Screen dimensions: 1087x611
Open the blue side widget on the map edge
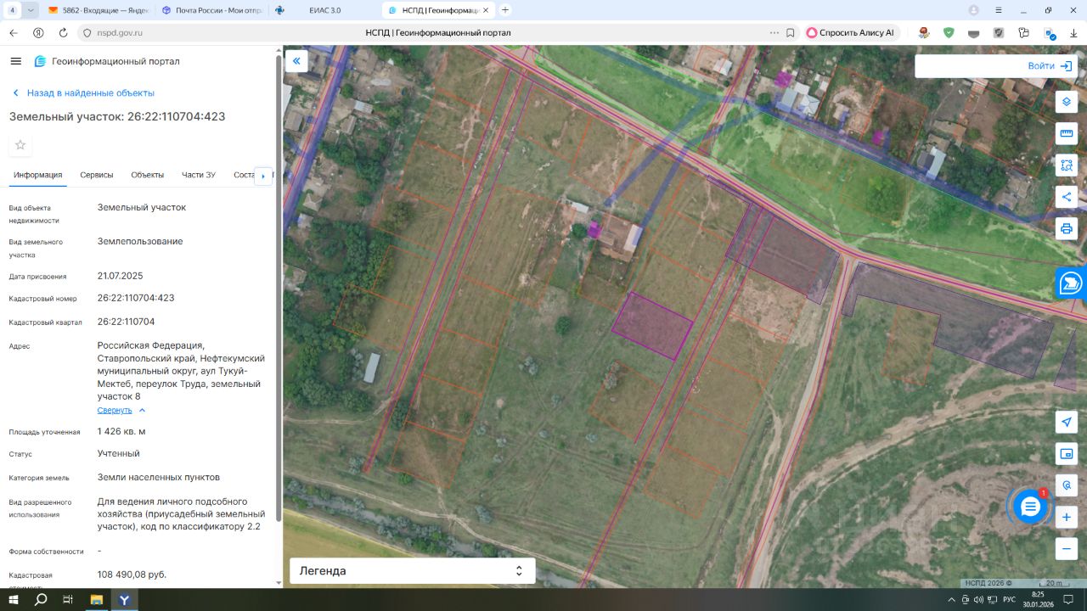[1071, 283]
